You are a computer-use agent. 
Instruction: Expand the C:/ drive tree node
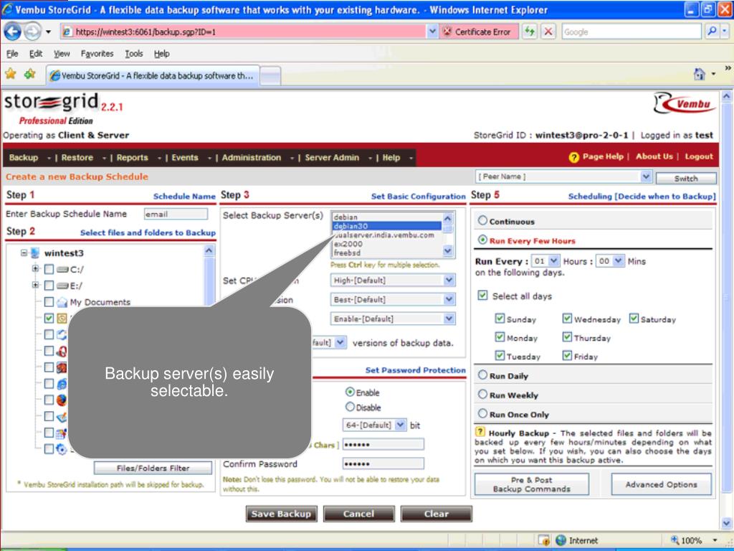pyautogui.click(x=35, y=268)
